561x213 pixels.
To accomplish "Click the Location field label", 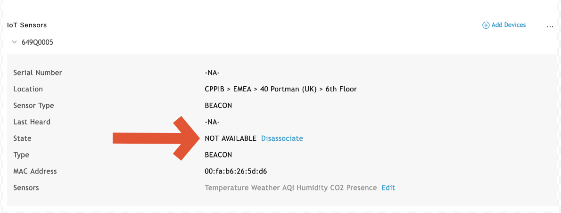I will pyautogui.click(x=28, y=89).
